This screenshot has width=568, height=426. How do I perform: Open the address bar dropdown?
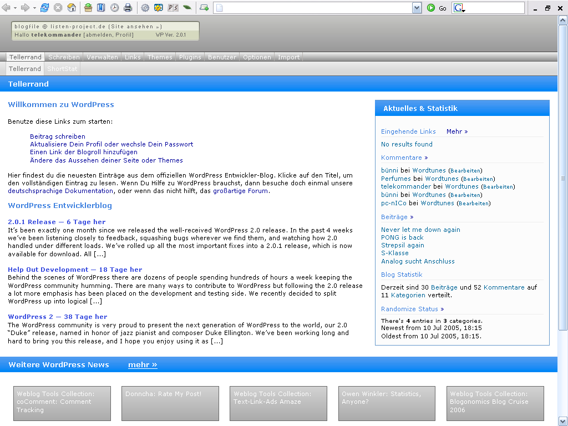click(x=417, y=8)
